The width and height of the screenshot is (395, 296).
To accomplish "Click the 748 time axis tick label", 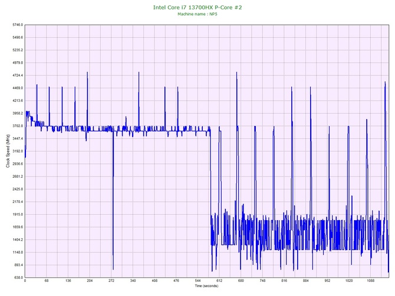I will 262,281.
